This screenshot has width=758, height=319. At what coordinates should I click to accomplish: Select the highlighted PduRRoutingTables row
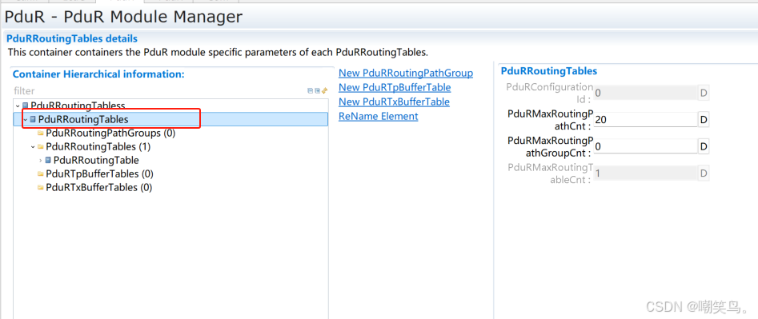click(x=170, y=119)
